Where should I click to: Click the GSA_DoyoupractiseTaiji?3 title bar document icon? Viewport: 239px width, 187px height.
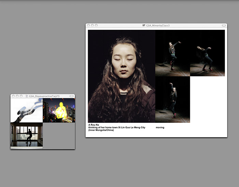pos(27,96)
